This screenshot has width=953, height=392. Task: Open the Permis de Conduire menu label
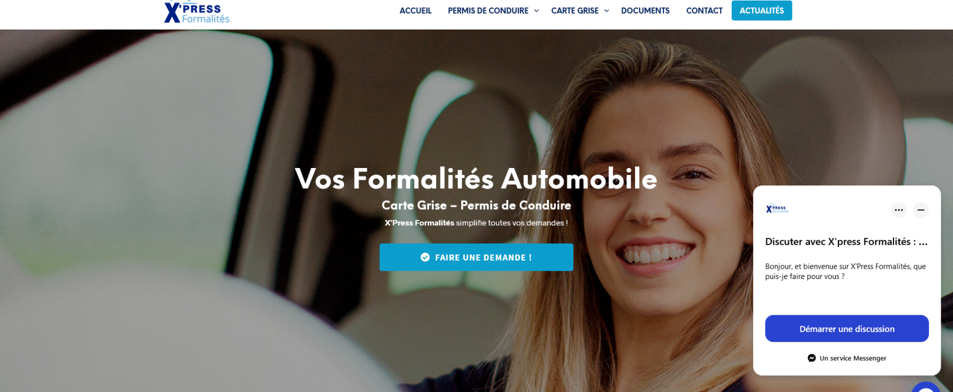(x=488, y=11)
